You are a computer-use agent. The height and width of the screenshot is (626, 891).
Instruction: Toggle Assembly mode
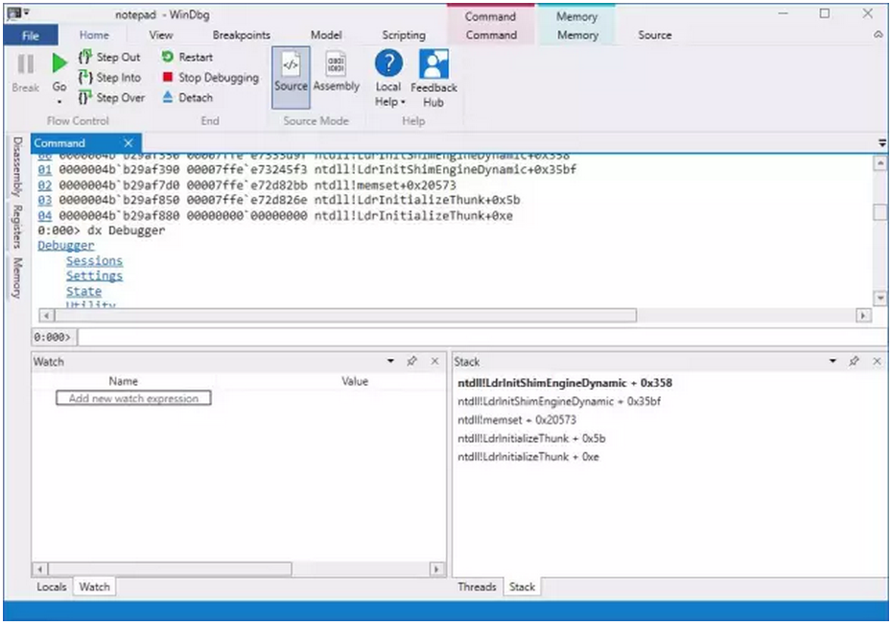click(337, 72)
